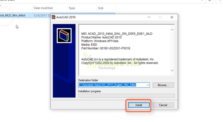
Task: Sort Explorer files by Type column
Action: (72, 8)
